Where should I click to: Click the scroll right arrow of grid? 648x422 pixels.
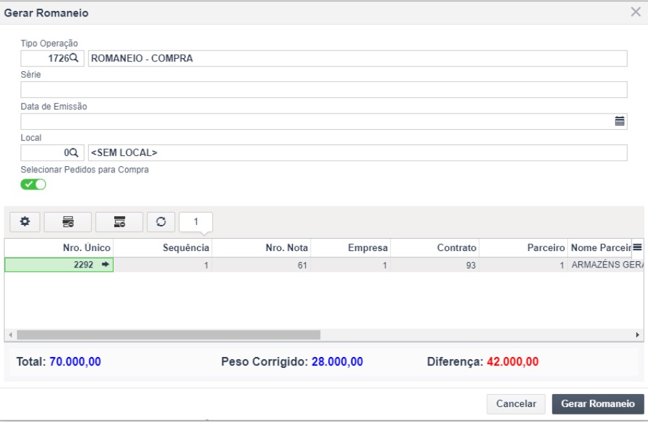tap(638, 335)
